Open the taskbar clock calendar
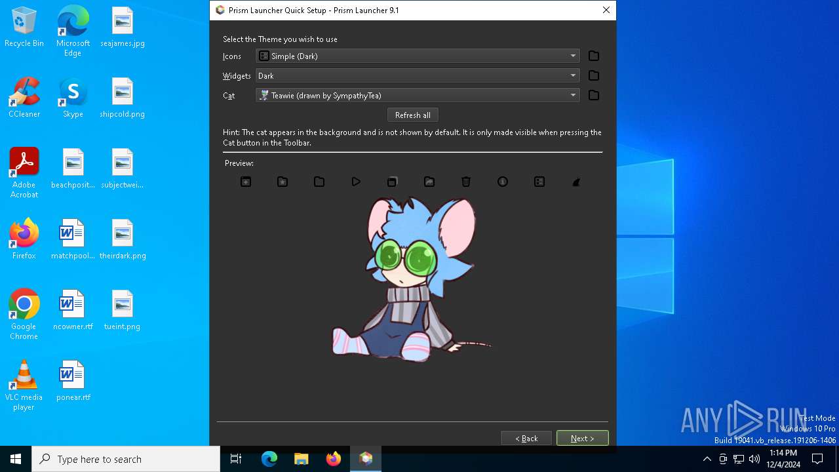This screenshot has width=839, height=472. pos(783,459)
